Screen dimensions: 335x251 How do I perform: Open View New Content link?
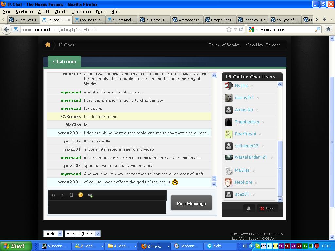[x=263, y=45]
